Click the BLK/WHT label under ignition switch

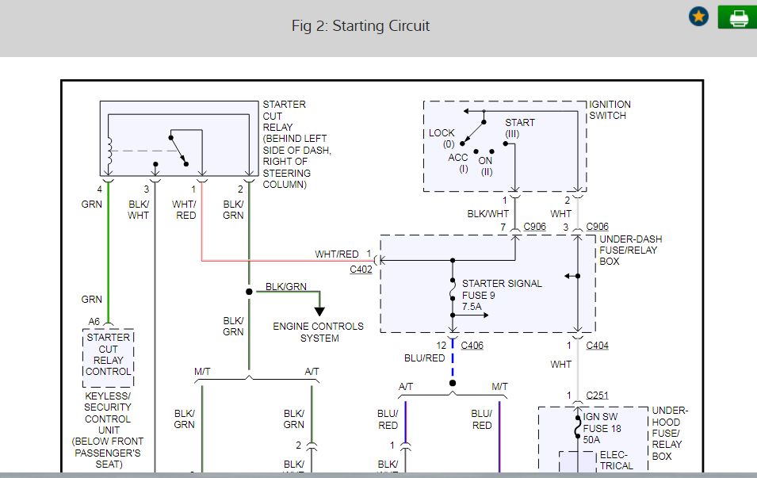tap(487, 213)
